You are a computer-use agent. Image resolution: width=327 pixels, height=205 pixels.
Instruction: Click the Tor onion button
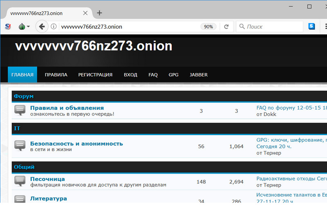coord(22,27)
